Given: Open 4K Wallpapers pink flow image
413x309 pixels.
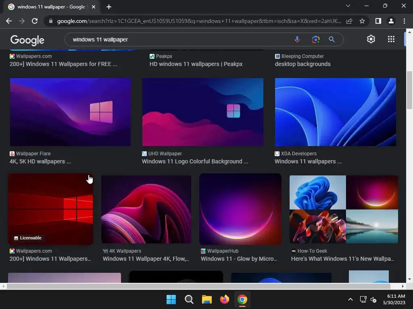Looking at the screenshot, I should [146, 209].
